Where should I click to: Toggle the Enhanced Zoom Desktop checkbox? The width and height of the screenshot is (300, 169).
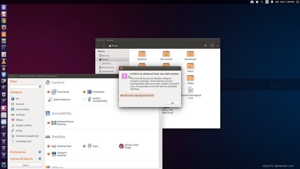tap(49, 123)
